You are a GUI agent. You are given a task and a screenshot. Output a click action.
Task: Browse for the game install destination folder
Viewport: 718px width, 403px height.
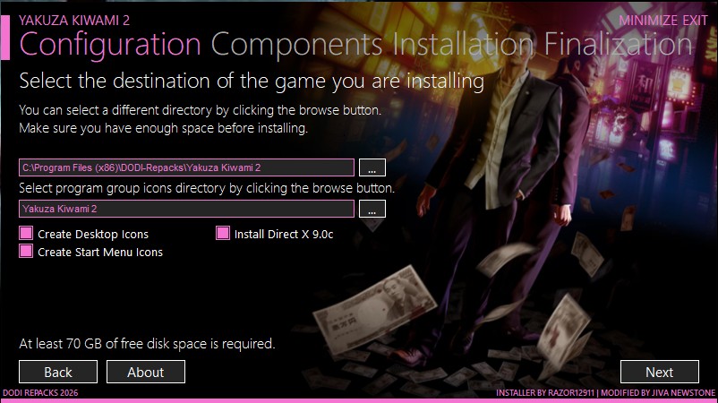tap(372, 167)
